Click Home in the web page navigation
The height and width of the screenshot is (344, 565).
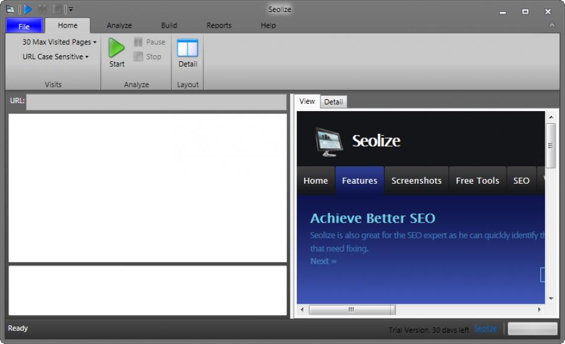point(316,181)
